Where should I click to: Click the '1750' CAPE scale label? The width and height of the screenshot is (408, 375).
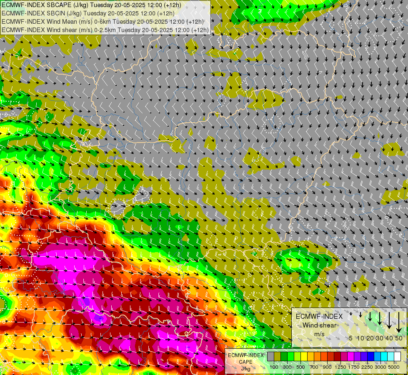[x=354, y=367]
